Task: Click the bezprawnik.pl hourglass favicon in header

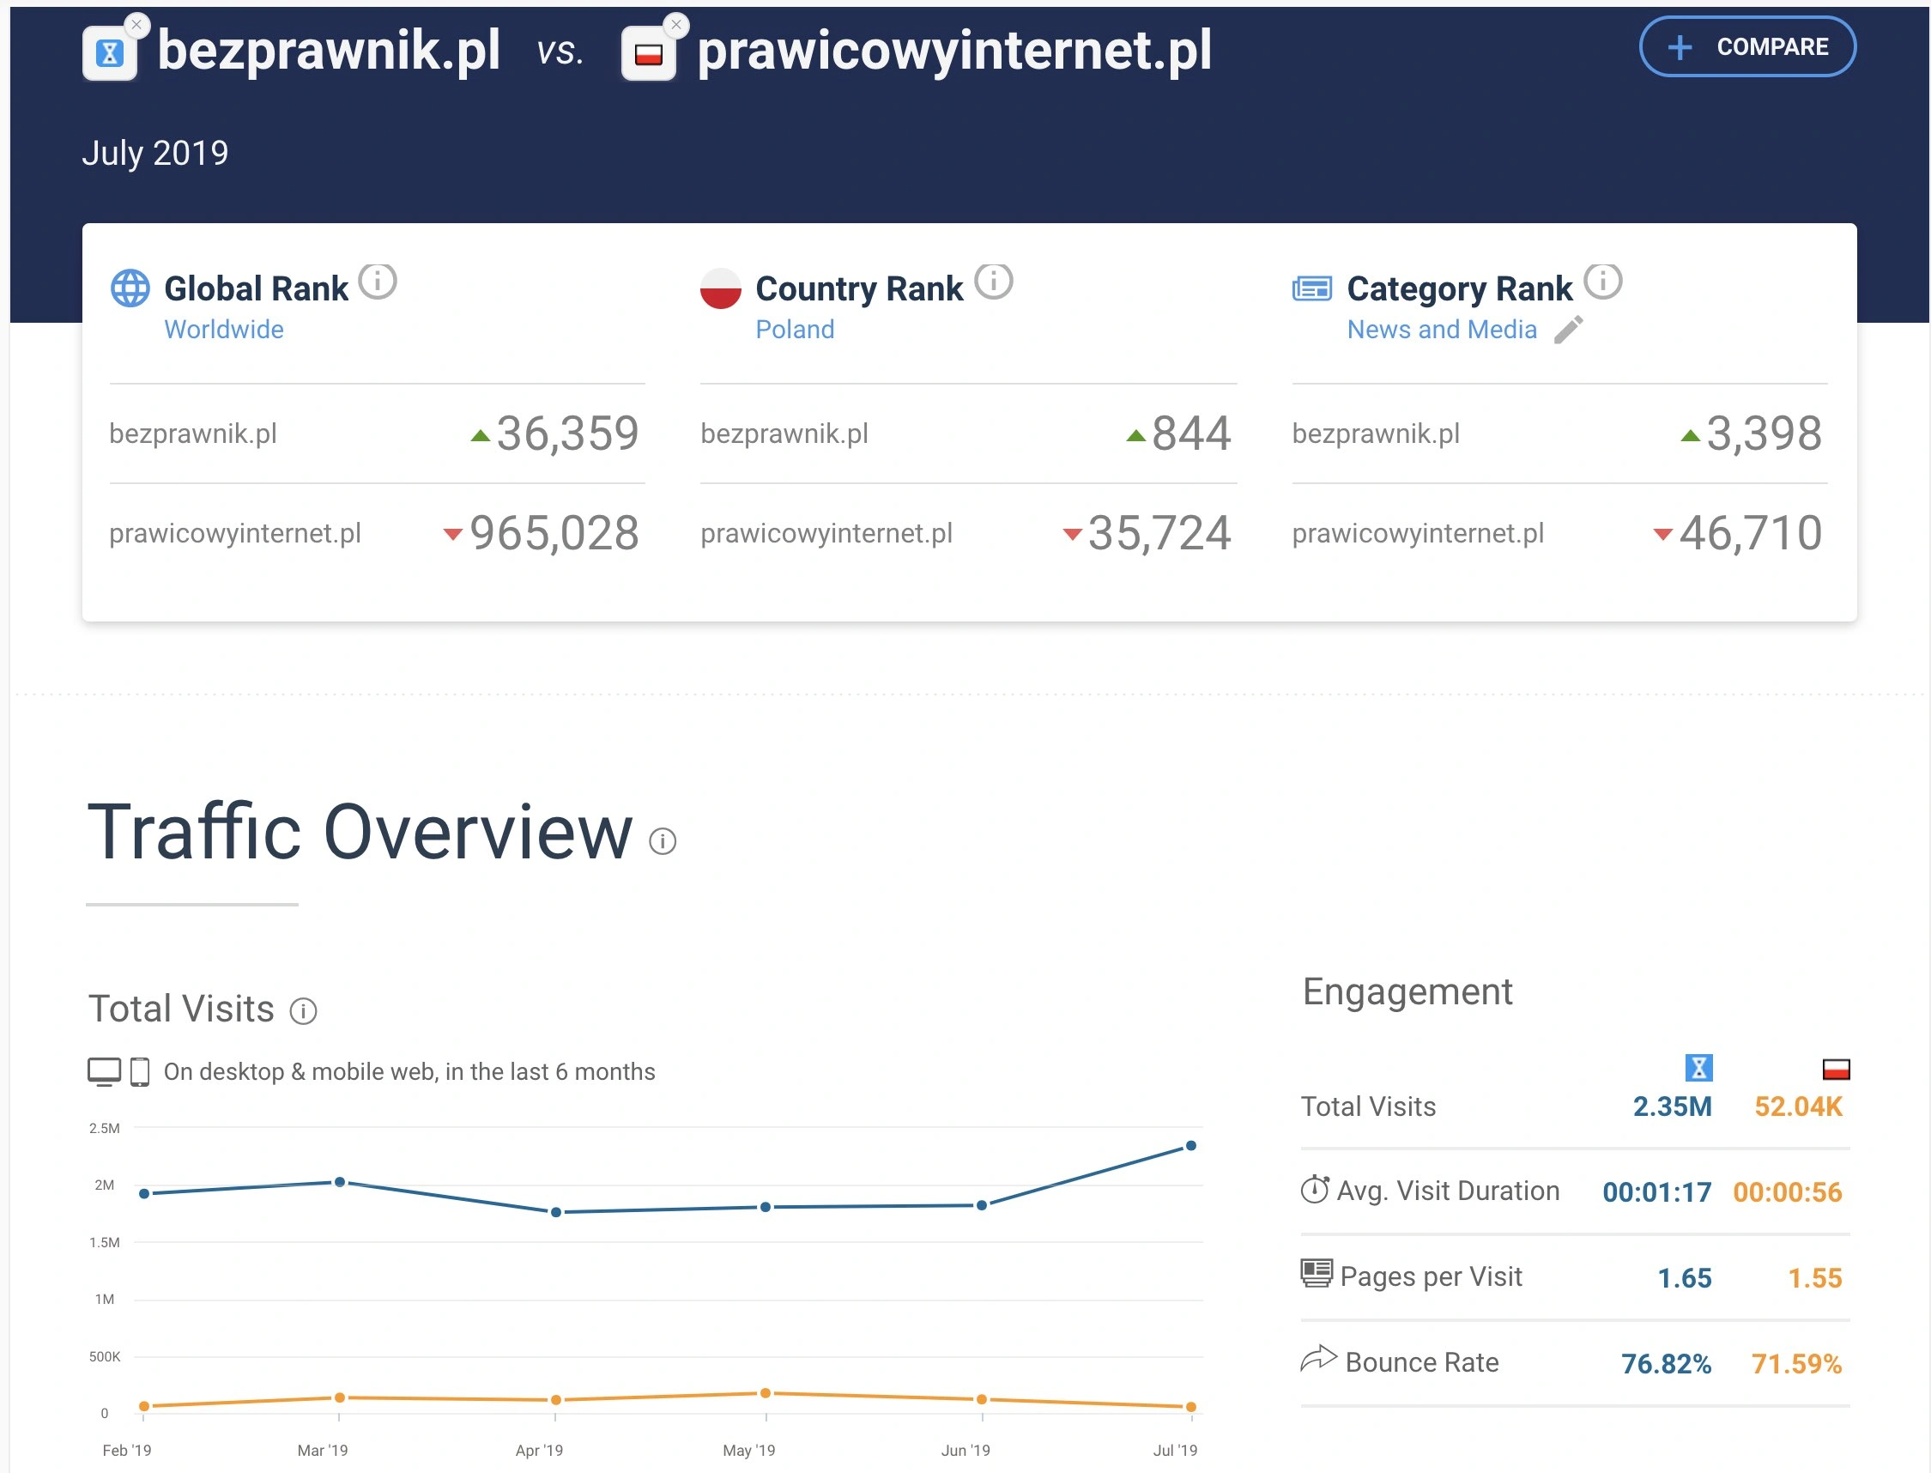Action: click(x=110, y=53)
